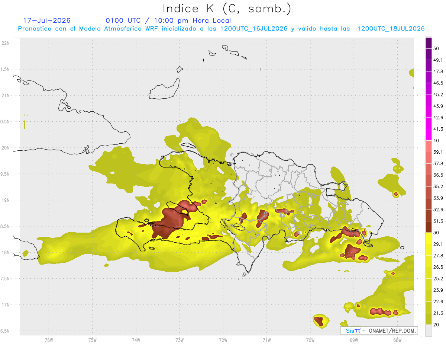446x345 pixels.
Task: Click the '6.5N' latitude label
Action: pos(6,331)
